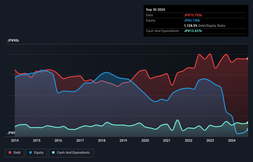Click the 2019 x-axis label
The height and width of the screenshot is (162, 253).
tap(123, 140)
